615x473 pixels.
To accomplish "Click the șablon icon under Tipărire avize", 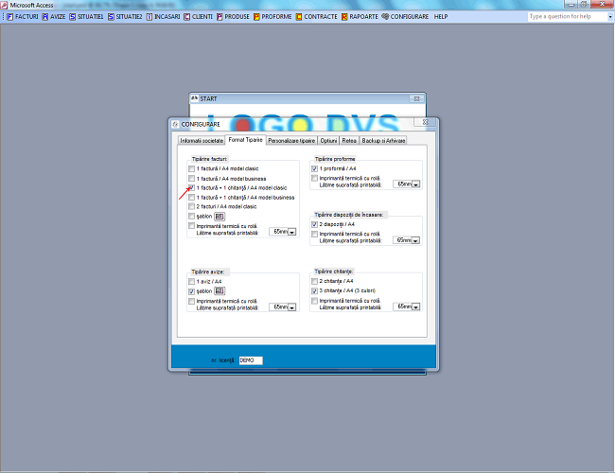I will click(220, 292).
